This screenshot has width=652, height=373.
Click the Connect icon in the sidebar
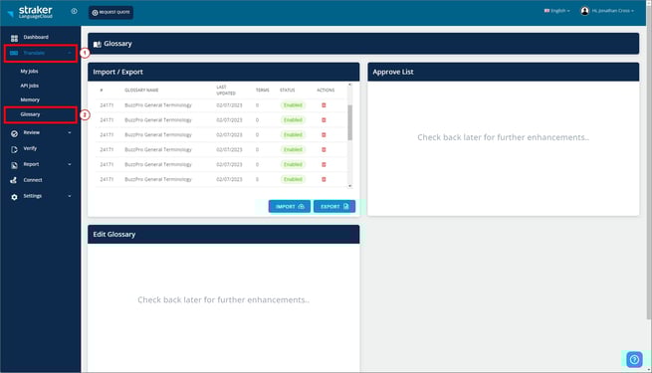tap(14, 180)
